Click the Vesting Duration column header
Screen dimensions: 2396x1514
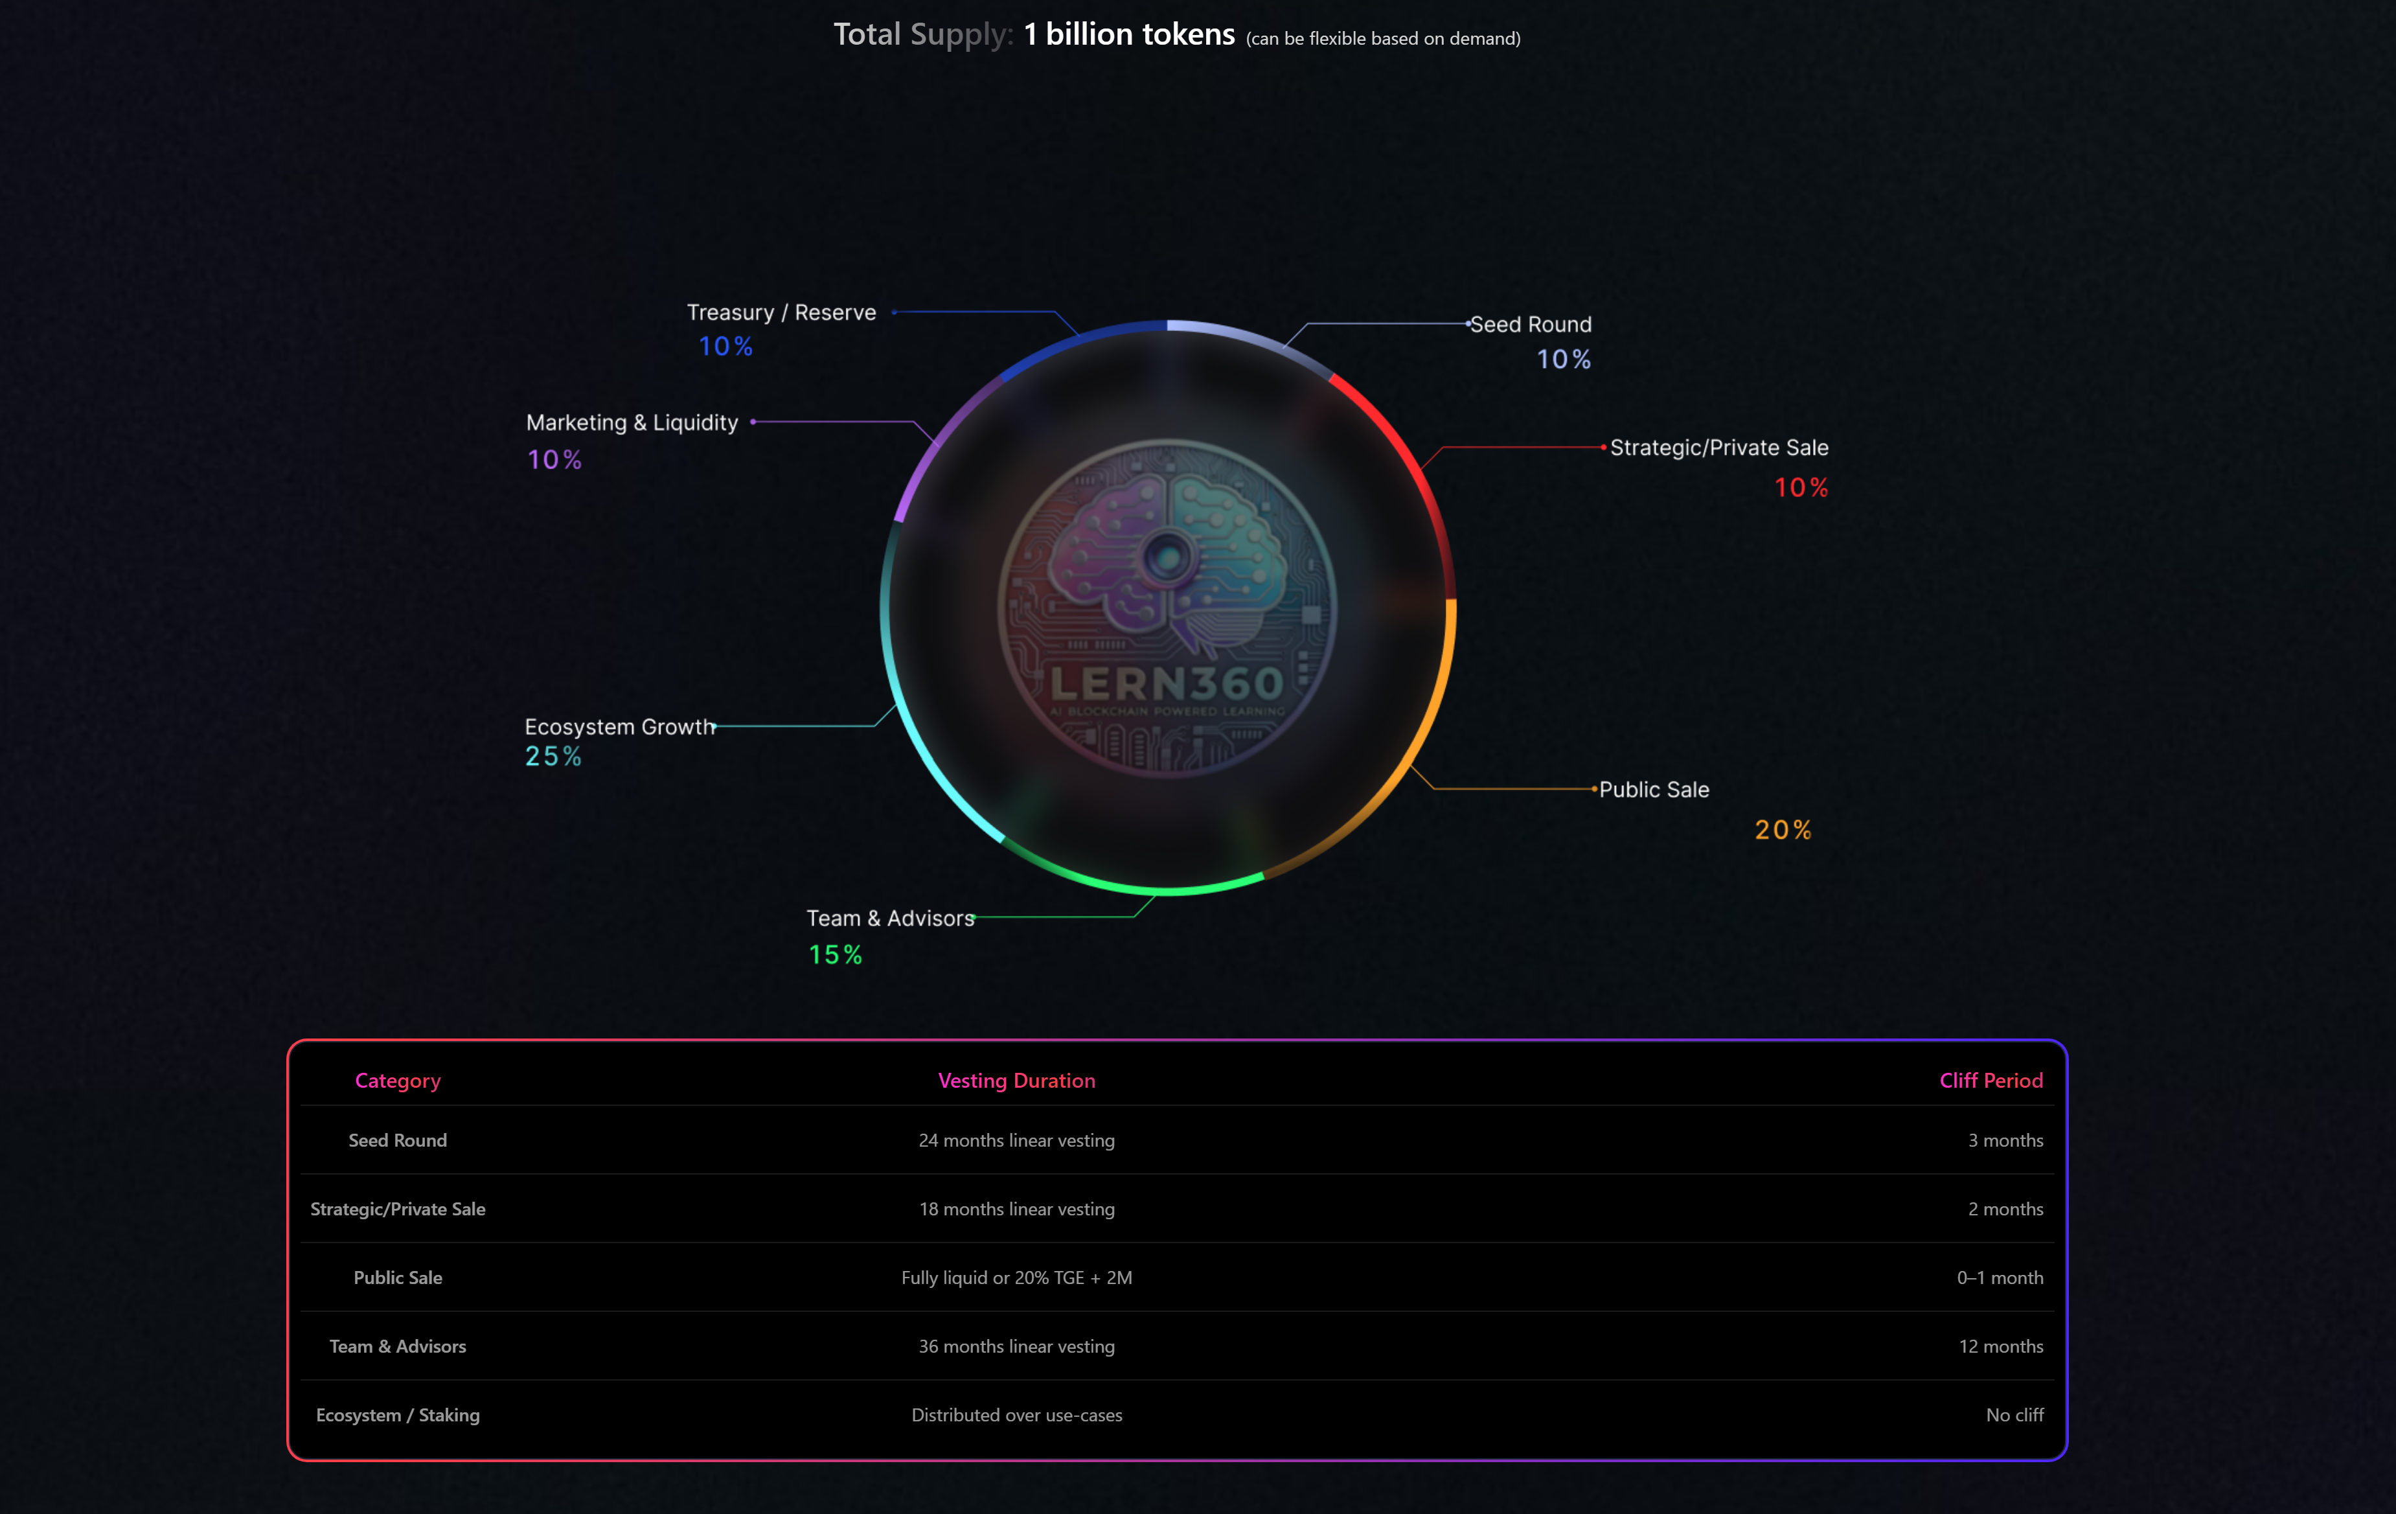click(x=1016, y=1081)
